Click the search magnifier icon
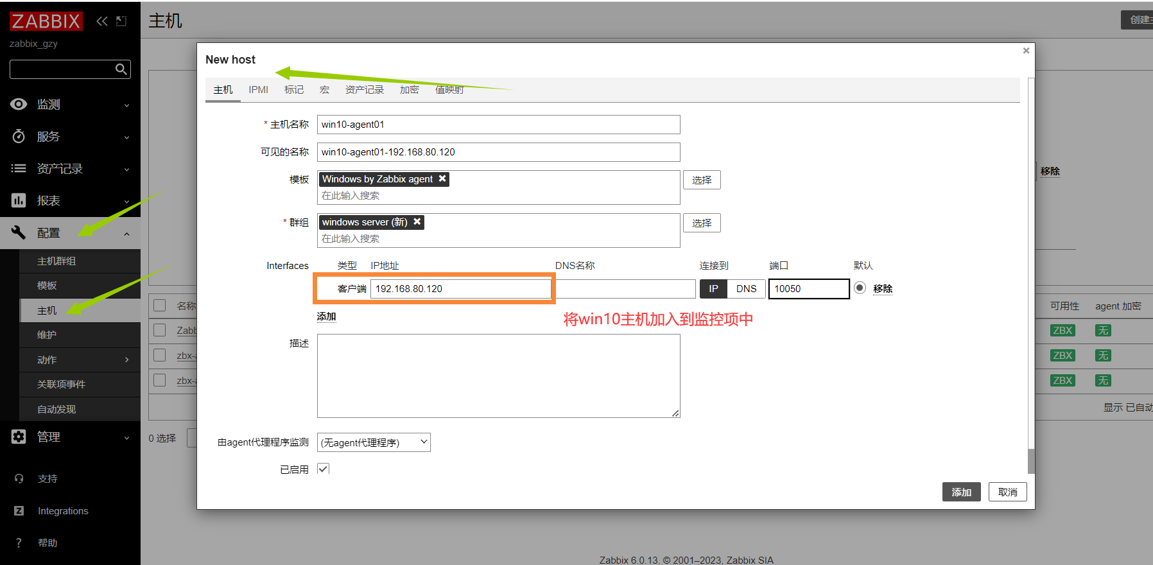 coord(121,69)
